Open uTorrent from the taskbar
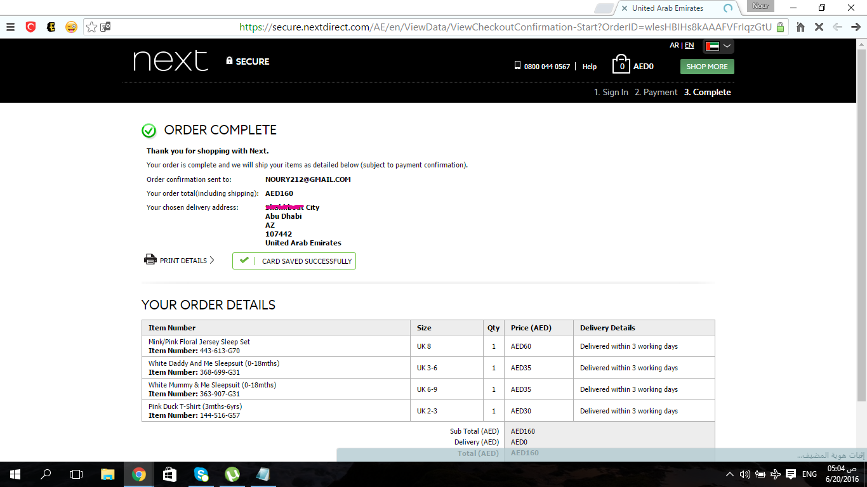Image resolution: width=867 pixels, height=487 pixels. (x=232, y=474)
